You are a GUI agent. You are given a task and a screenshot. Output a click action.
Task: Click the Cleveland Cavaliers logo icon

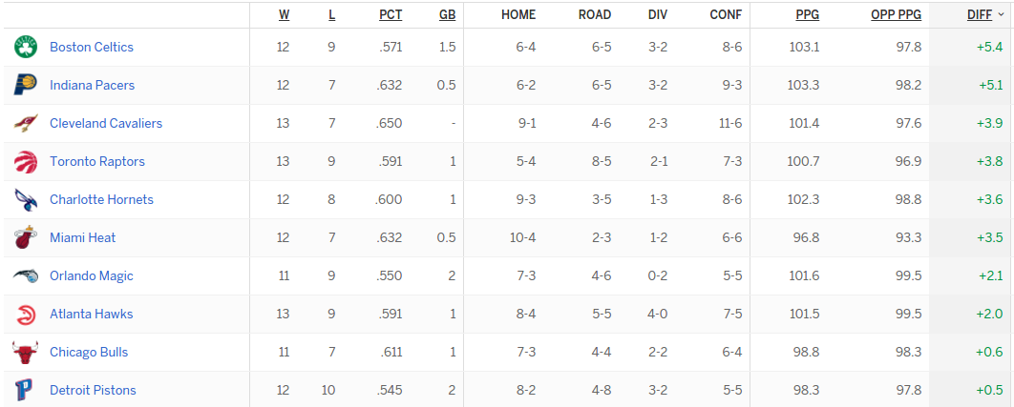(x=26, y=123)
